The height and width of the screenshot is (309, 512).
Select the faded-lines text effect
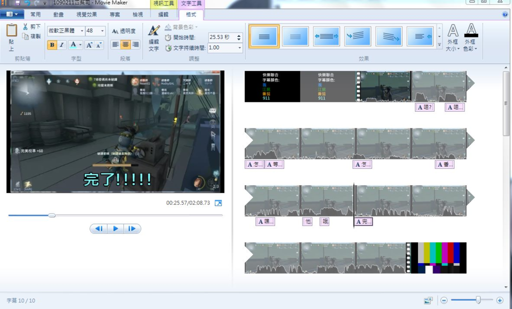click(x=295, y=36)
